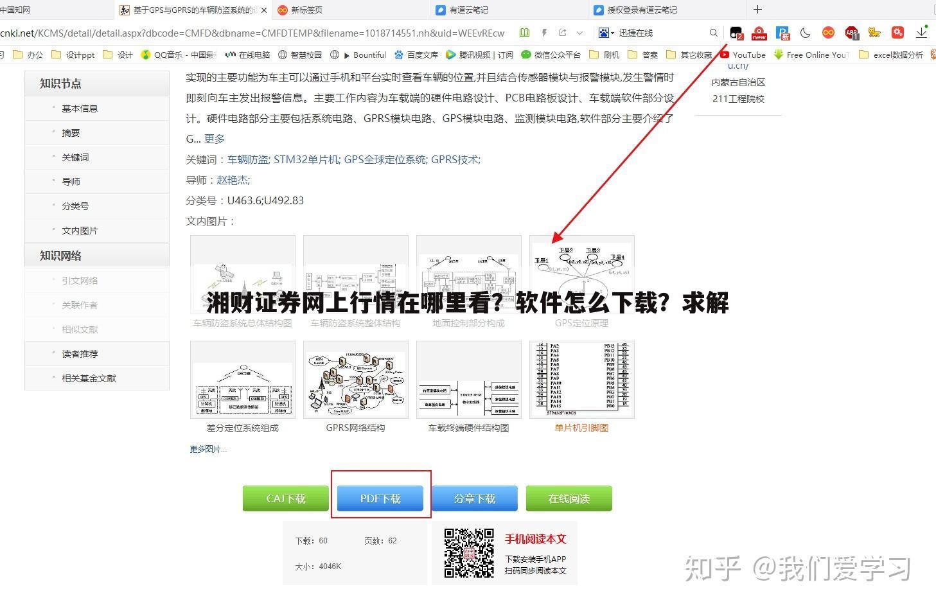Click the yellow cat extension icon
This screenshot has height=607, width=936.
(x=874, y=33)
